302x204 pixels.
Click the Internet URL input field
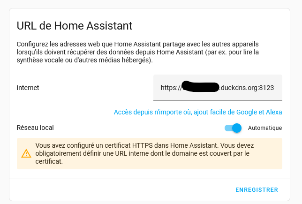coord(218,88)
